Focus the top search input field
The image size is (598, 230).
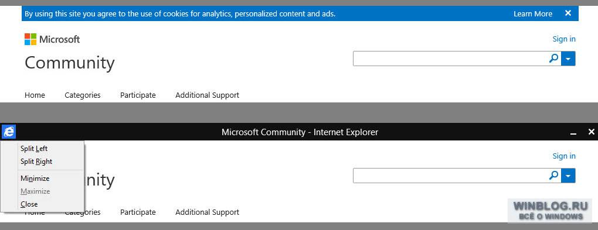point(450,59)
